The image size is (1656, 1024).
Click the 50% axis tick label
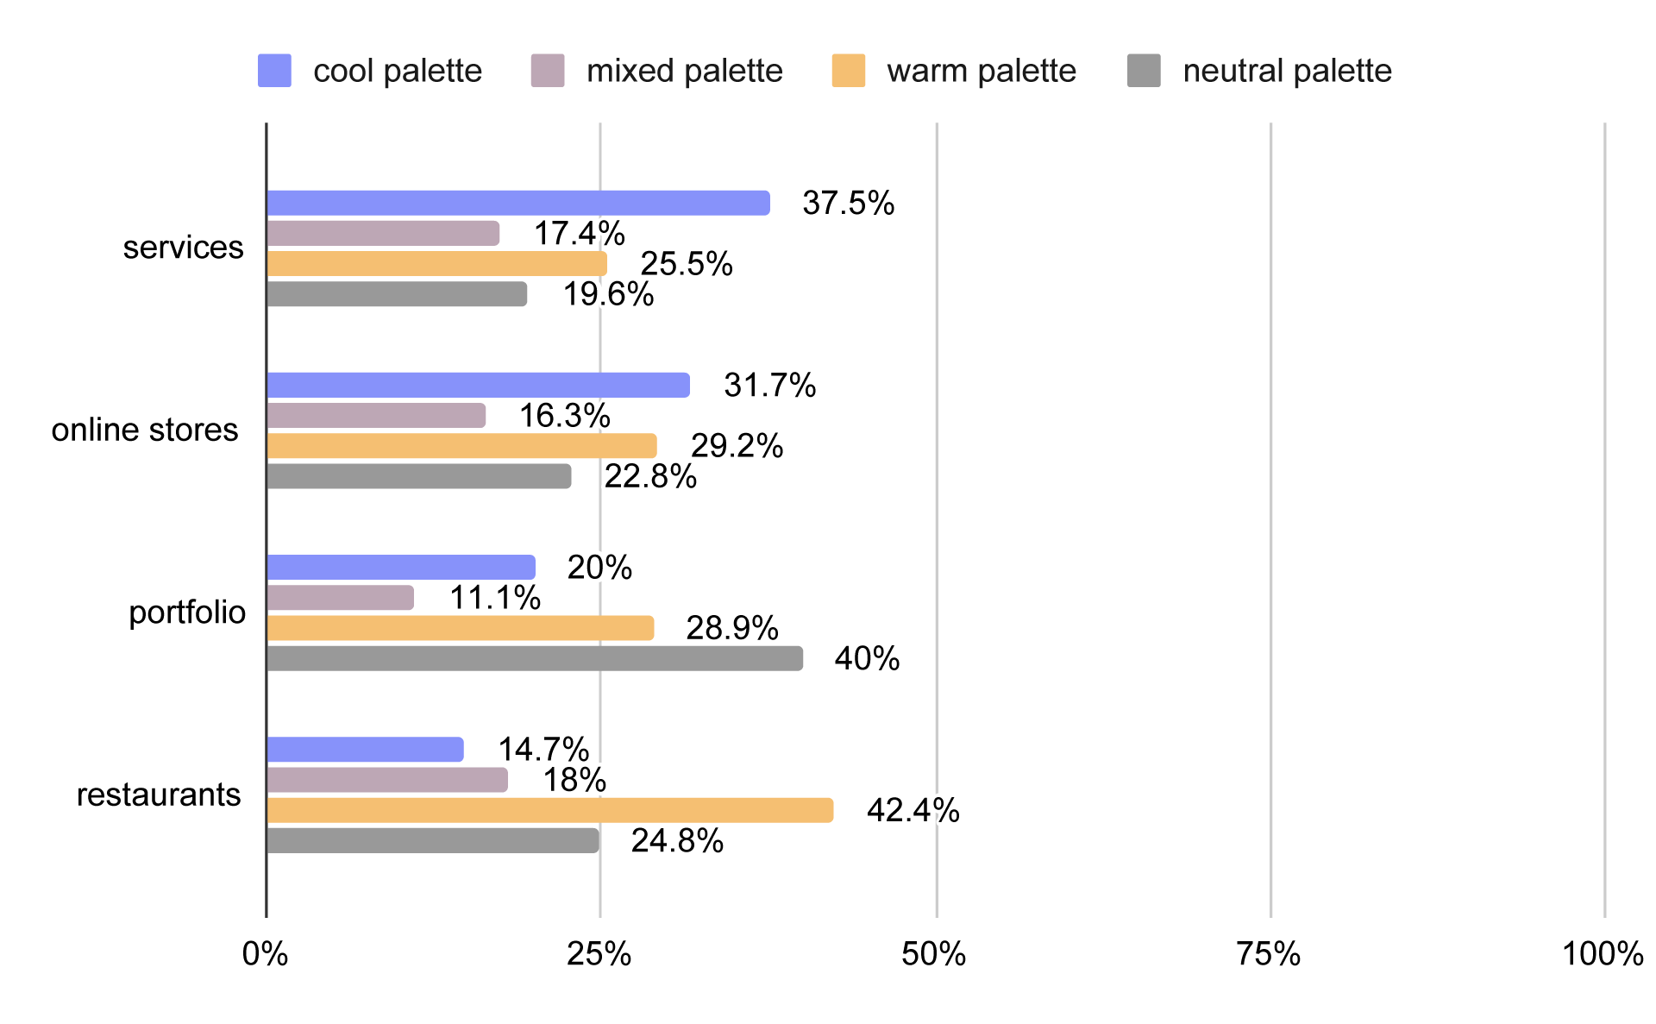click(x=934, y=954)
